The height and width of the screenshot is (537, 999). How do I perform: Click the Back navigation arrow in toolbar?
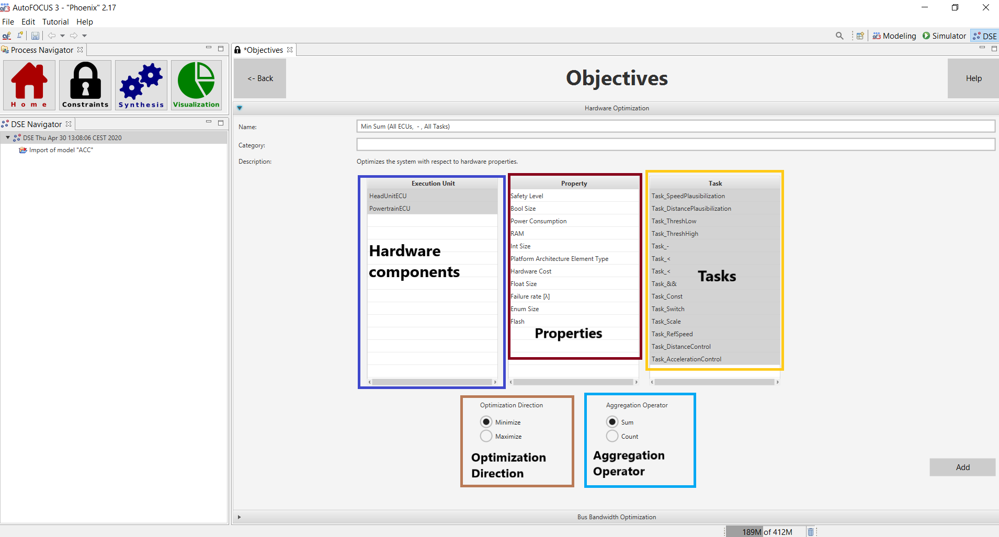pos(52,36)
